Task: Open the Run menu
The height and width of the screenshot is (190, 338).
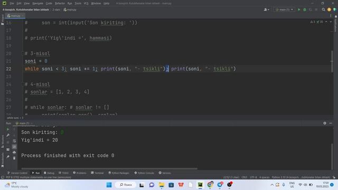Action: (70, 3)
